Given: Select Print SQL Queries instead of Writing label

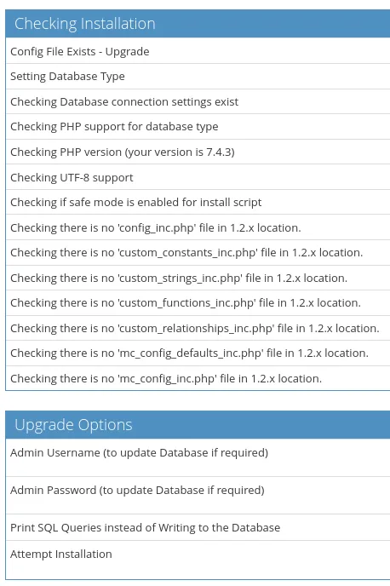Looking at the screenshot, I should (145, 528).
